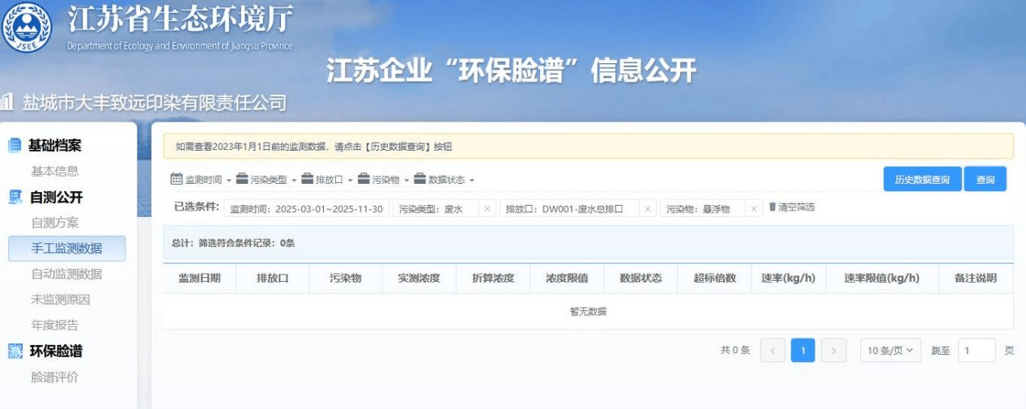Click the 自测公开 section icon
The height and width of the screenshot is (409, 1026).
click(x=15, y=197)
